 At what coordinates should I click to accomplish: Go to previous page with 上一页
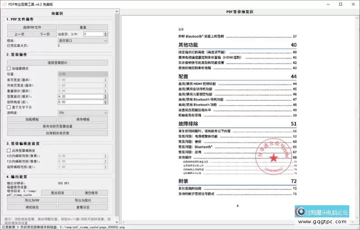(19, 34)
